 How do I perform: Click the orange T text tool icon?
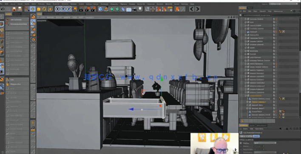33,123
